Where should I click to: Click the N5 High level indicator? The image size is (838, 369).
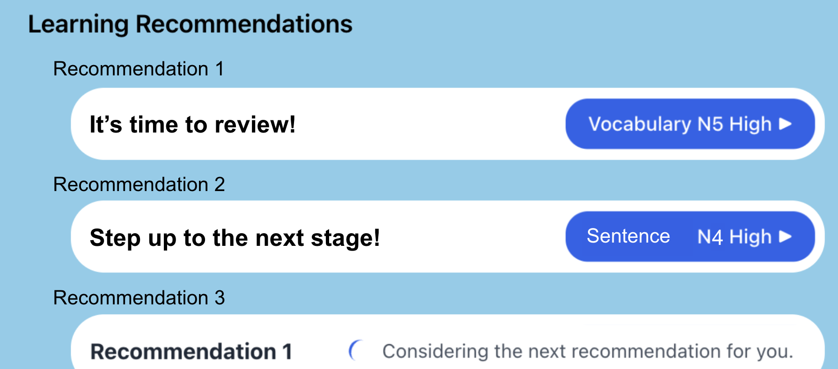click(733, 124)
